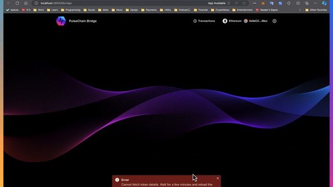This screenshot has width=333, height=187.
Task: Open the CryptoNews bookmarks folder
Action: pyautogui.click(x=220, y=10)
